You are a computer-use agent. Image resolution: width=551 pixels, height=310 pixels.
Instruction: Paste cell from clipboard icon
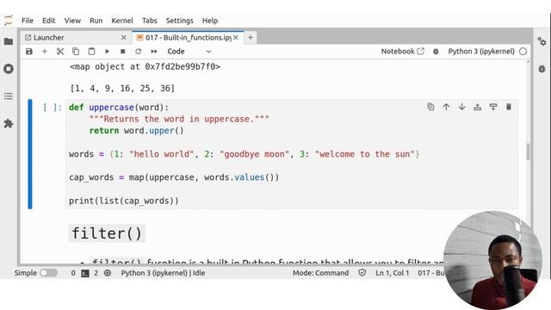tap(91, 52)
